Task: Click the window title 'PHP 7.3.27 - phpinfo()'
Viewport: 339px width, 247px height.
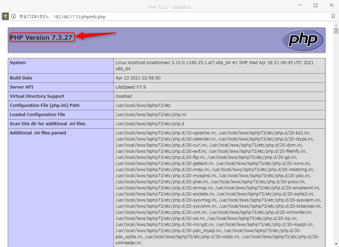Action: [169, 7]
